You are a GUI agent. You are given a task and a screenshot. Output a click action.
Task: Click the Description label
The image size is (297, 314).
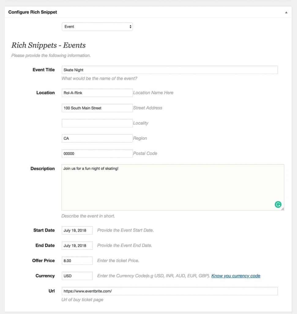tap(43, 169)
